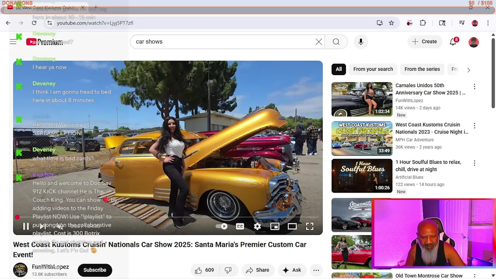The image size is (496, 279).
Task: Bookmark this page with star icon
Action: tap(391, 23)
